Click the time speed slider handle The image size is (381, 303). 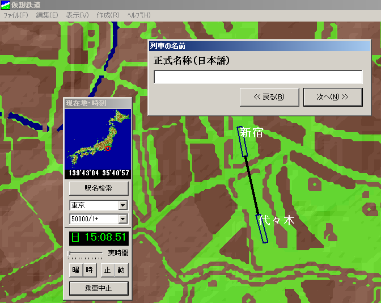(x=69, y=254)
